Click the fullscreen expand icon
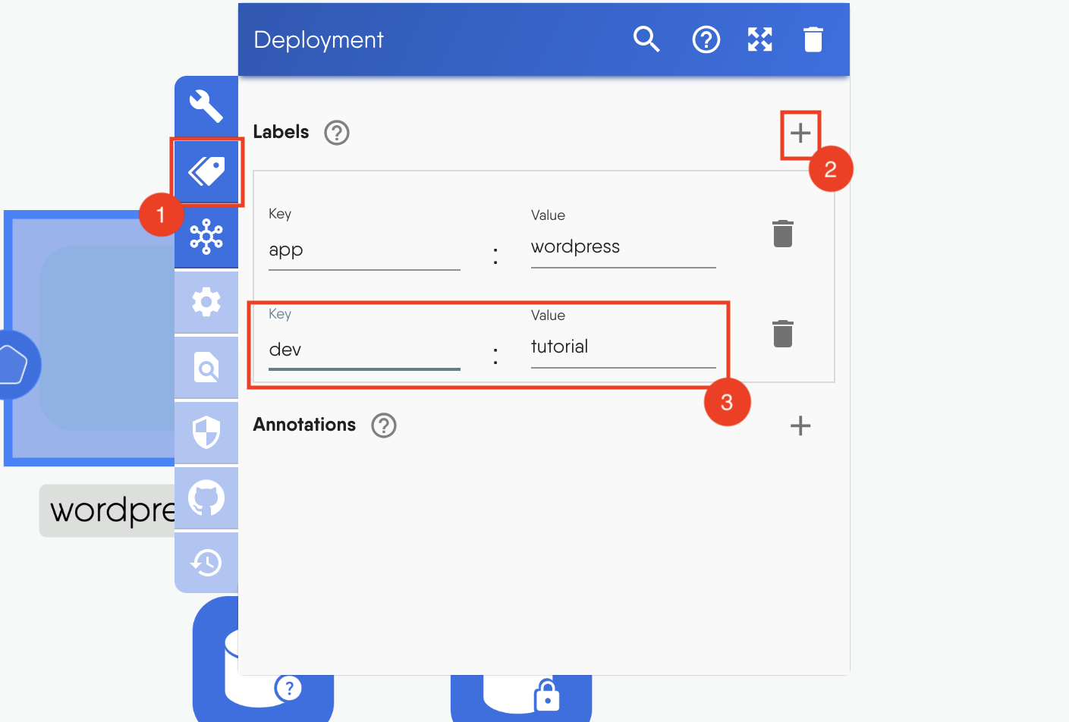The height and width of the screenshot is (722, 1069). pos(759,39)
